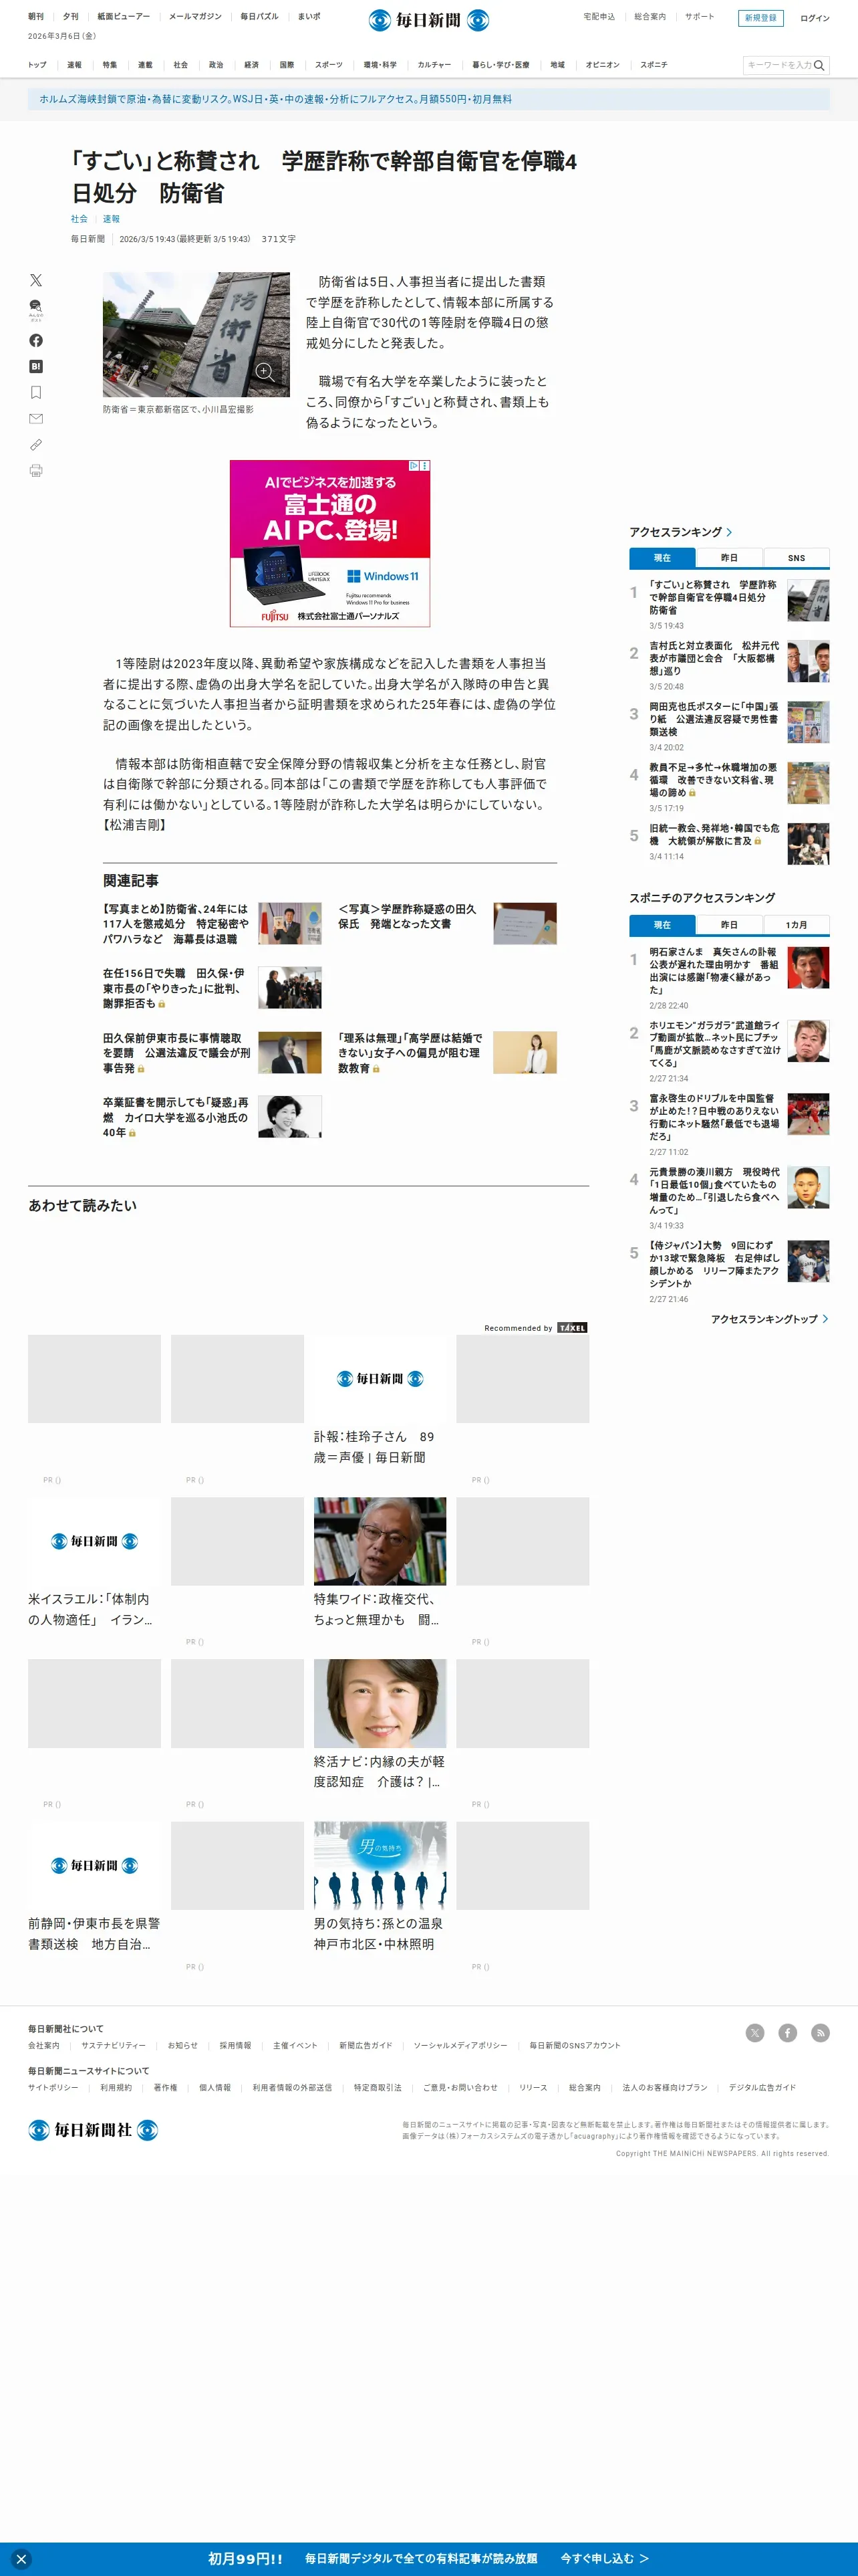
Task: Click the 今すぐ申し込む link in bottom banner
Action: (x=604, y=2558)
